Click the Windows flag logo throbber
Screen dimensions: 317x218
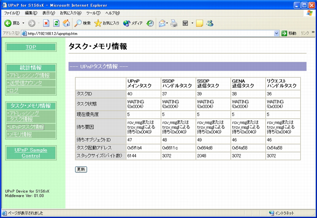(310, 13)
